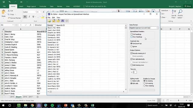Uncheck Sort alphabetically
This screenshot has height=108, width=193.
131,59
